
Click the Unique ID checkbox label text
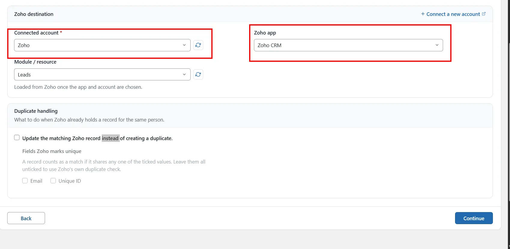coord(70,181)
